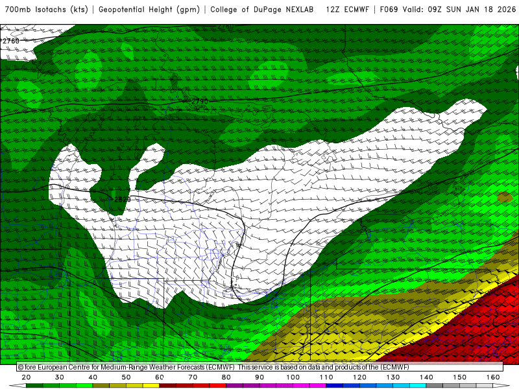519x389 pixels.
Task: Click the 'F069' forecast hour text
Action: pos(389,9)
